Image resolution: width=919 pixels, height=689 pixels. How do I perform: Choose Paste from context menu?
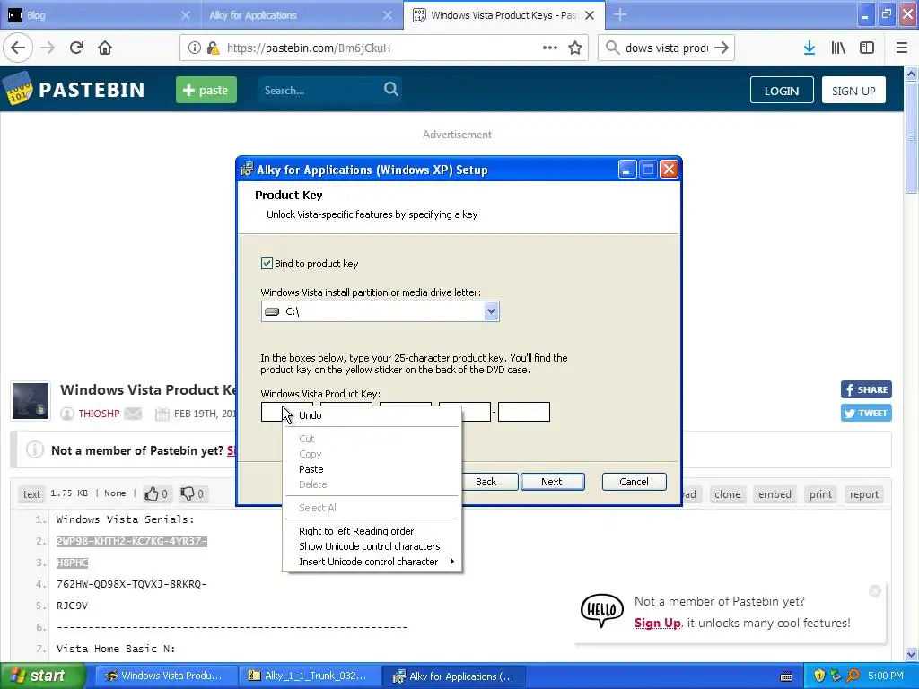point(372,469)
